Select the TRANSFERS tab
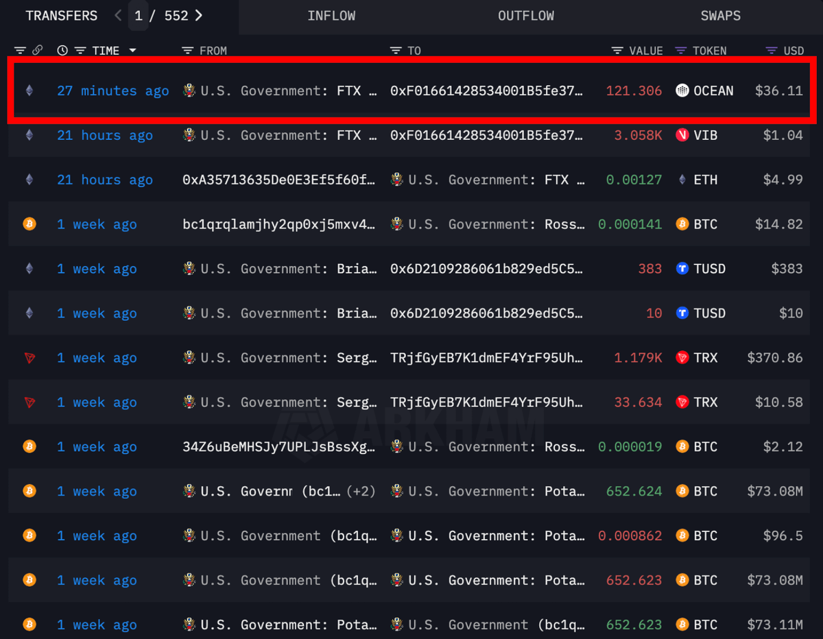 tap(62, 16)
